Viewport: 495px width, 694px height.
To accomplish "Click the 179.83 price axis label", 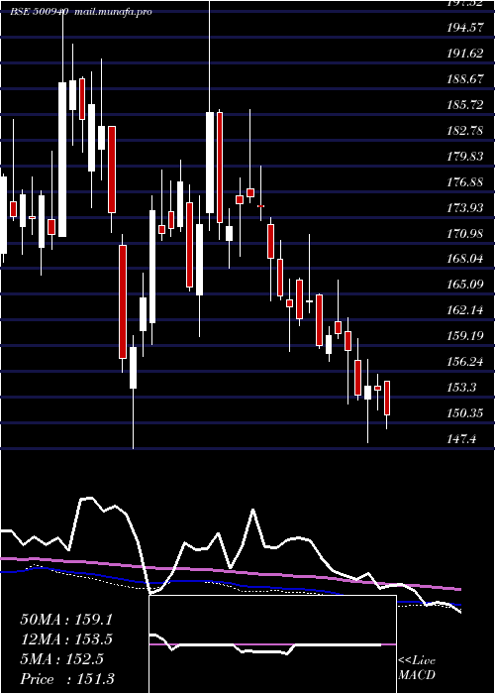I will pos(464,157).
